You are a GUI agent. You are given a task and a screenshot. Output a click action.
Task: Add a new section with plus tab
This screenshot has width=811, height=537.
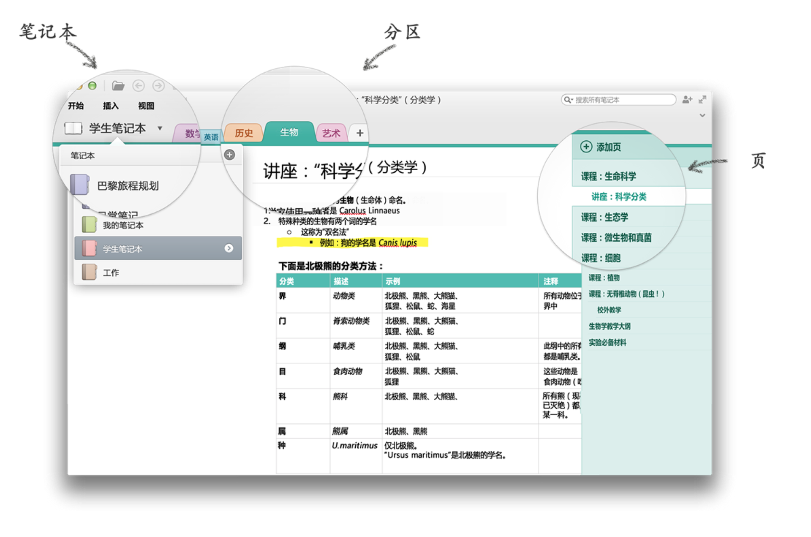click(359, 133)
